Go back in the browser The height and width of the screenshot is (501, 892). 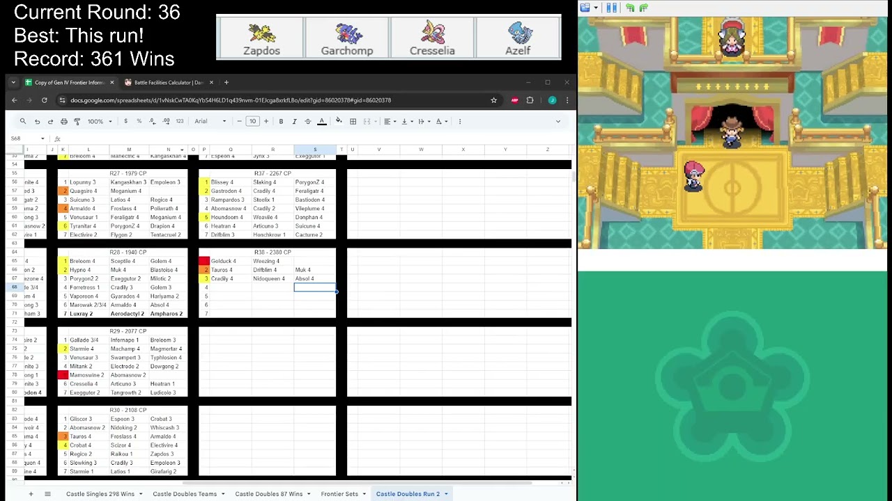coord(14,100)
